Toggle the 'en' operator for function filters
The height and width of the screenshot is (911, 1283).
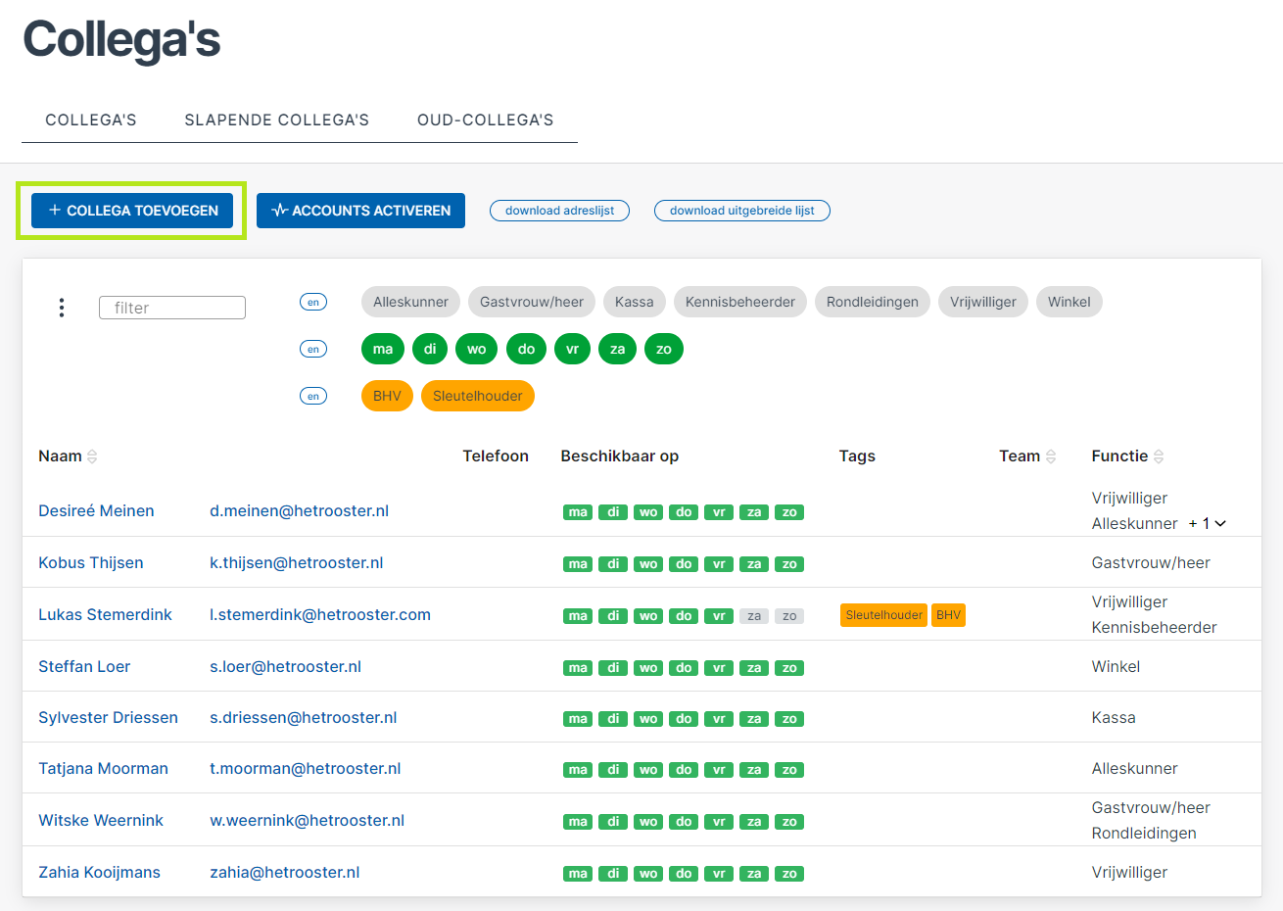(x=313, y=302)
